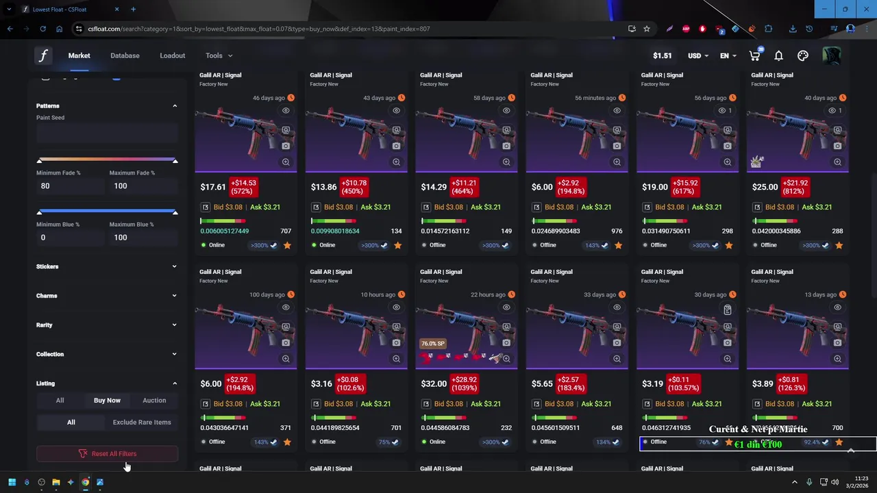Expand the Collection filter section

tap(107, 354)
